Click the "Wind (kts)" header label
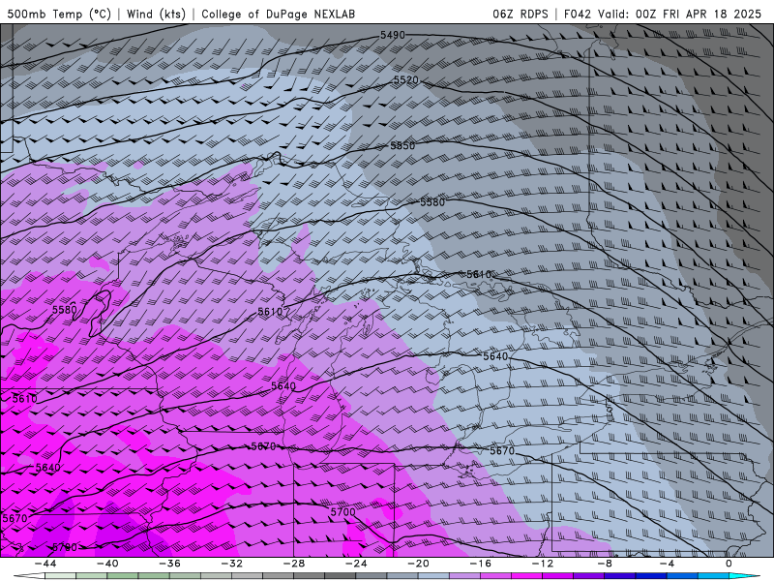This screenshot has height=581, width=774. pyautogui.click(x=156, y=14)
